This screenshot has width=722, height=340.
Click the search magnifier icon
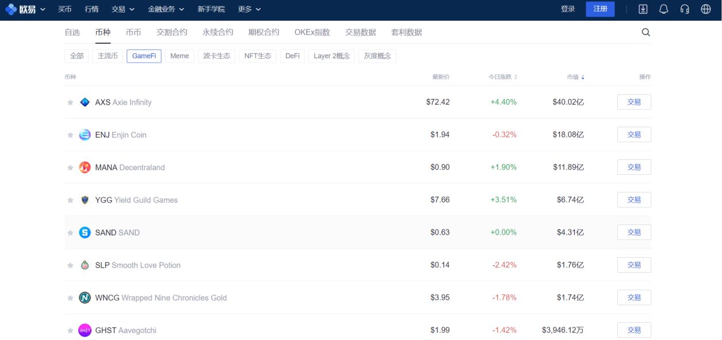click(645, 32)
